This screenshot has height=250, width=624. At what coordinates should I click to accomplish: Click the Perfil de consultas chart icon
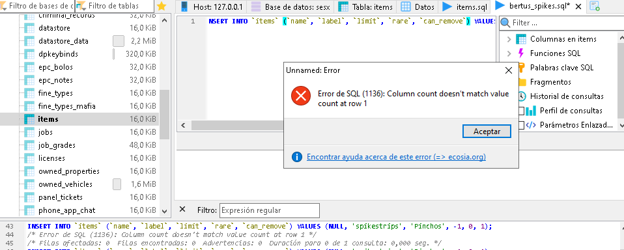[x=531, y=111]
